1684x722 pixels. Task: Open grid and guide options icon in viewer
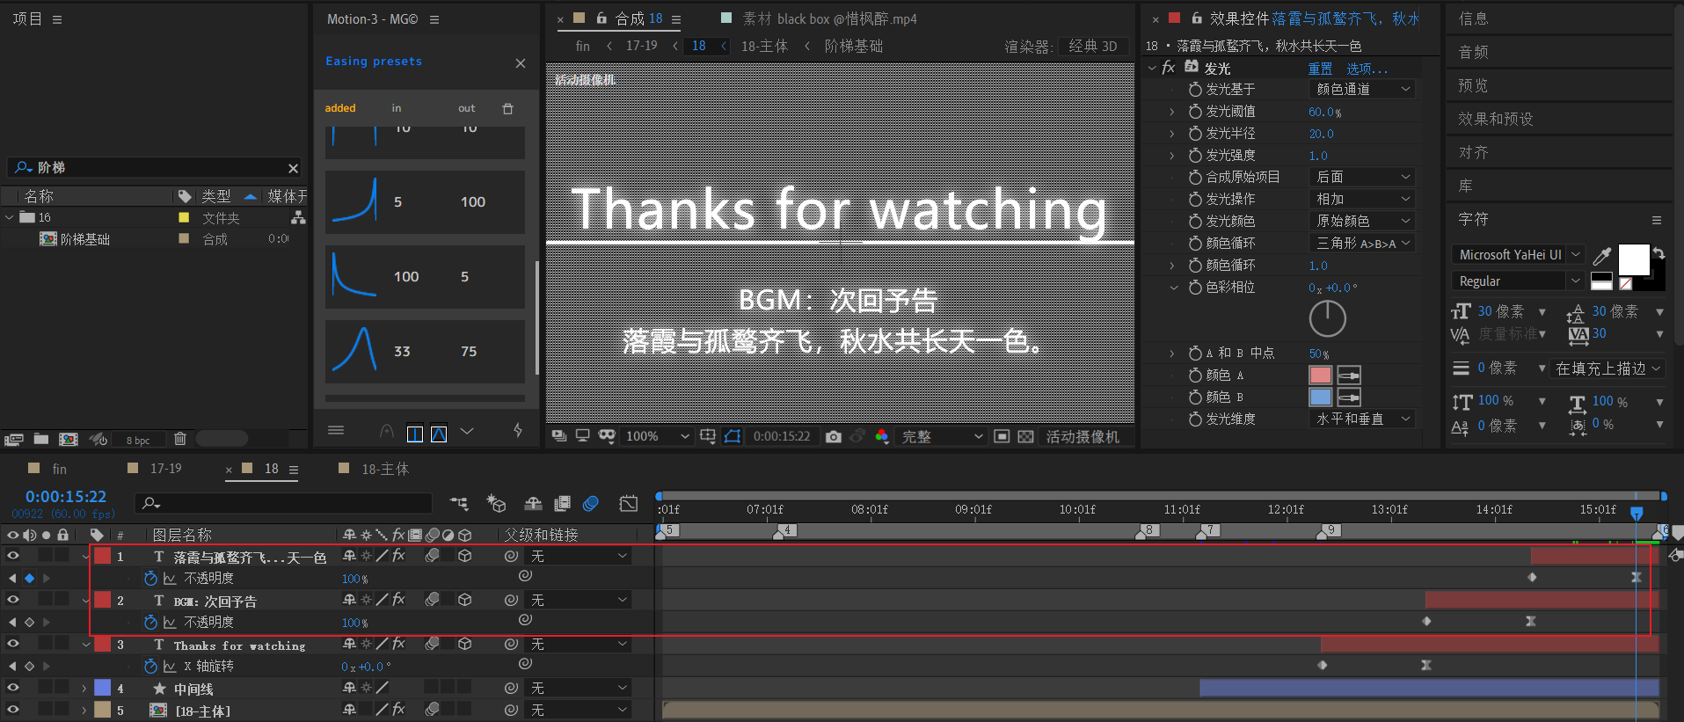click(708, 436)
